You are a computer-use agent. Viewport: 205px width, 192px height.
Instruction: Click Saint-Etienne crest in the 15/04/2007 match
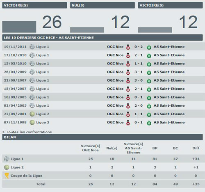tap(149, 89)
